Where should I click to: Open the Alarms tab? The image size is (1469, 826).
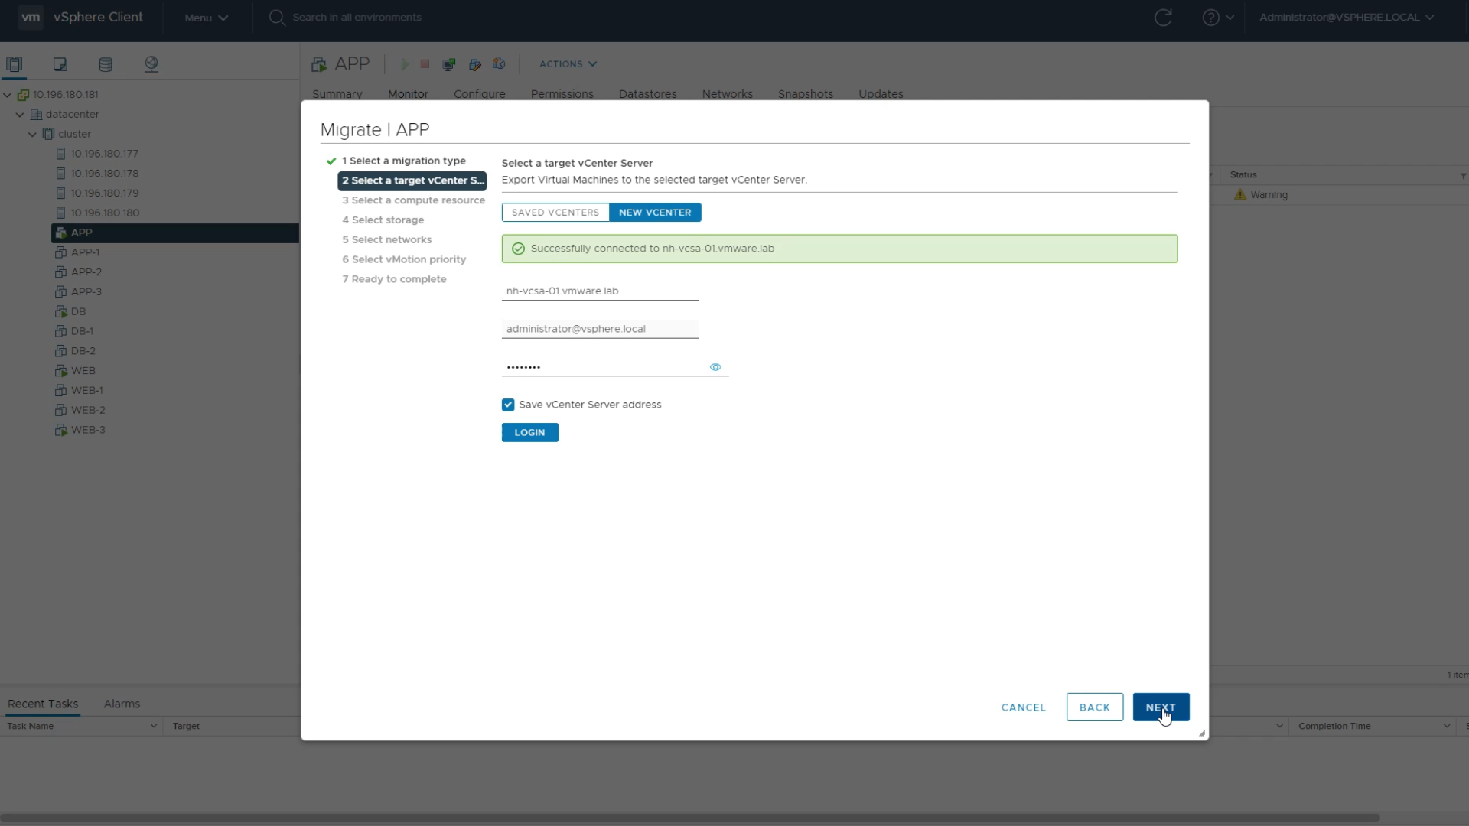tap(122, 704)
